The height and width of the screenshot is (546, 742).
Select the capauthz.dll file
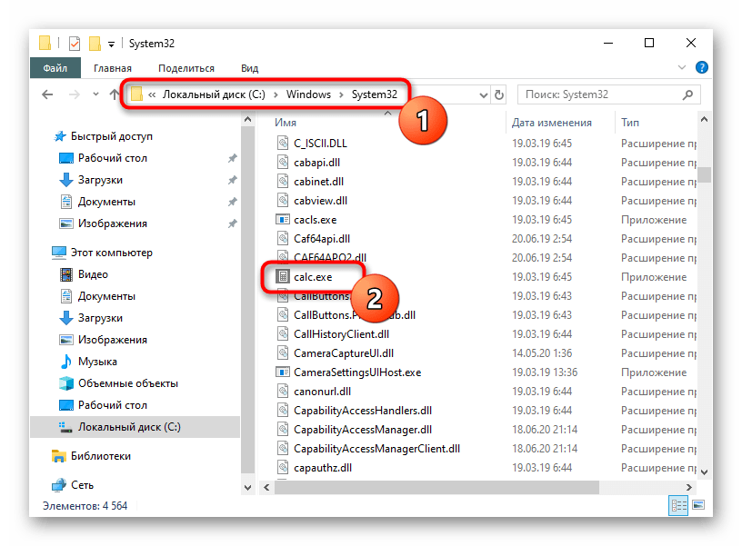pos(323,468)
